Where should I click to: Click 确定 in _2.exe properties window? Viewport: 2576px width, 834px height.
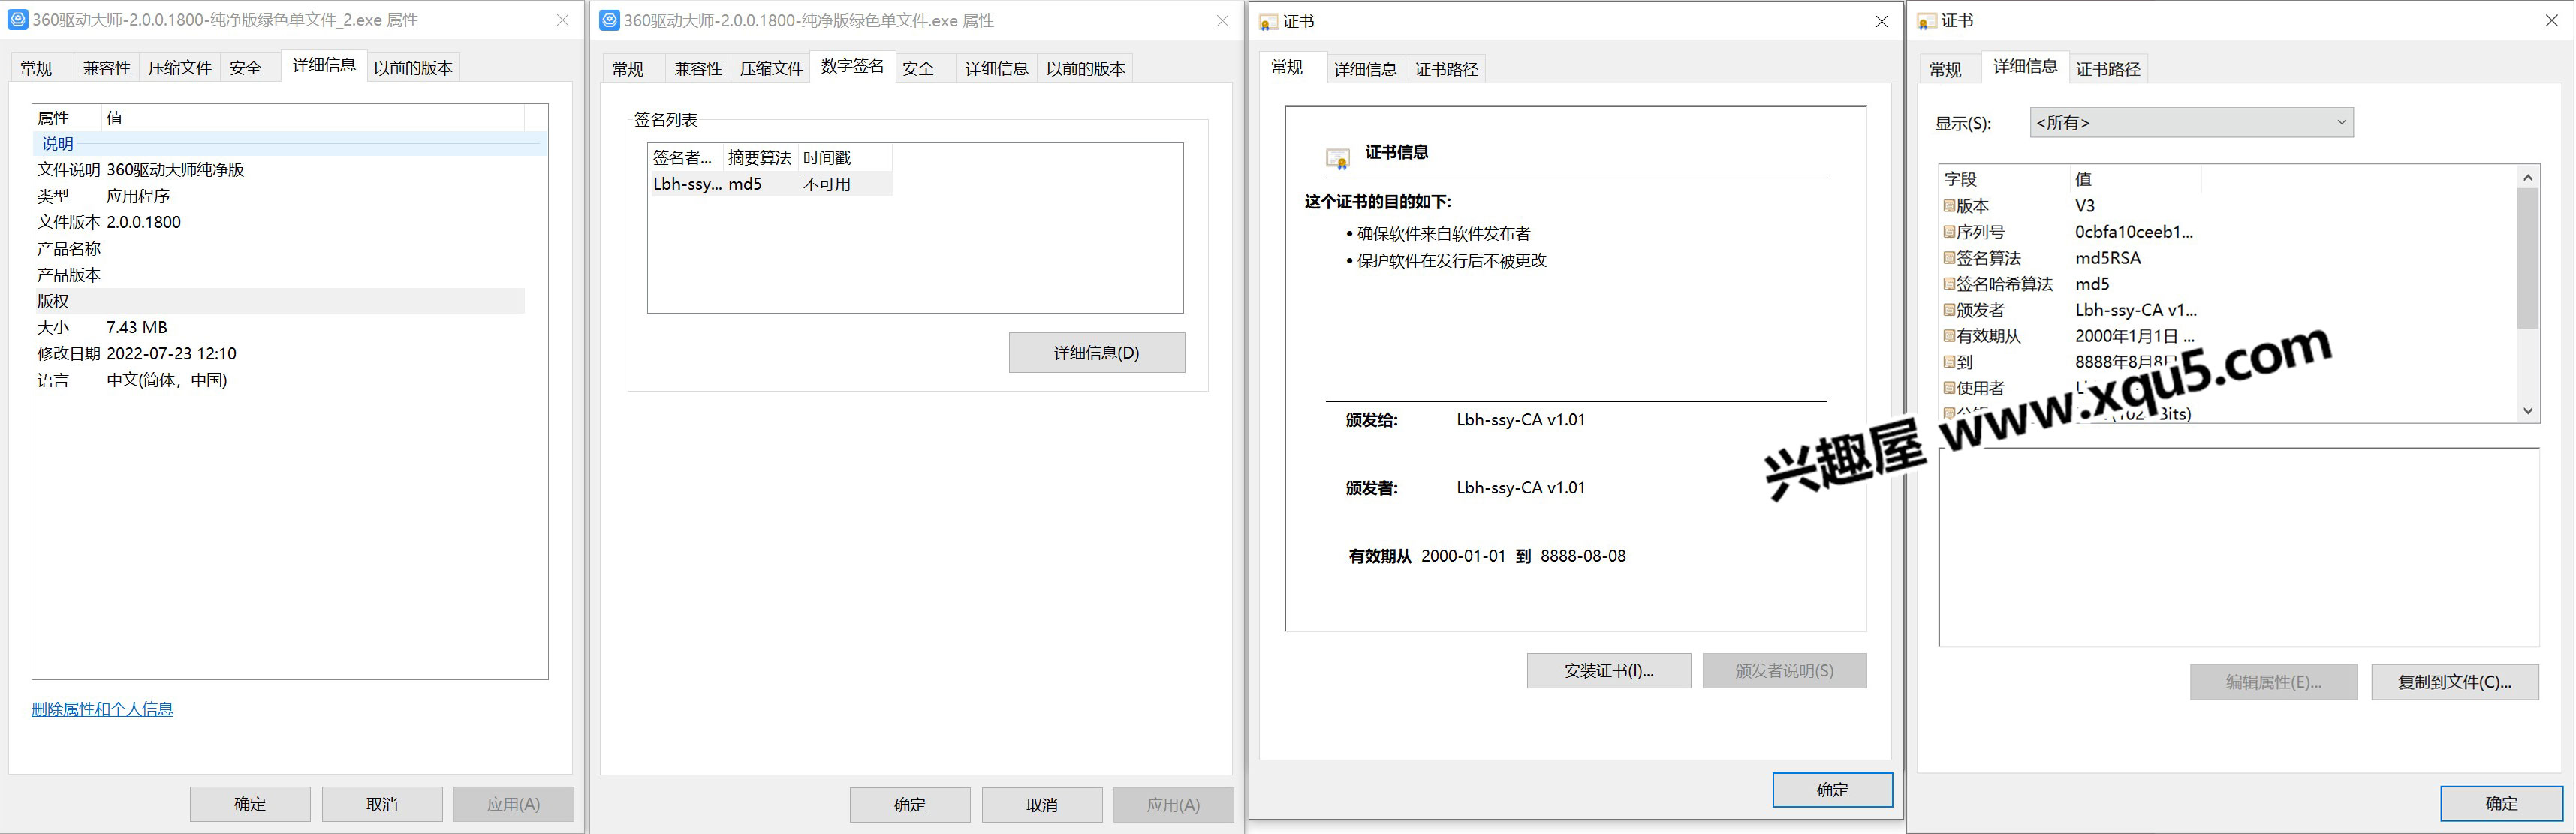(250, 804)
